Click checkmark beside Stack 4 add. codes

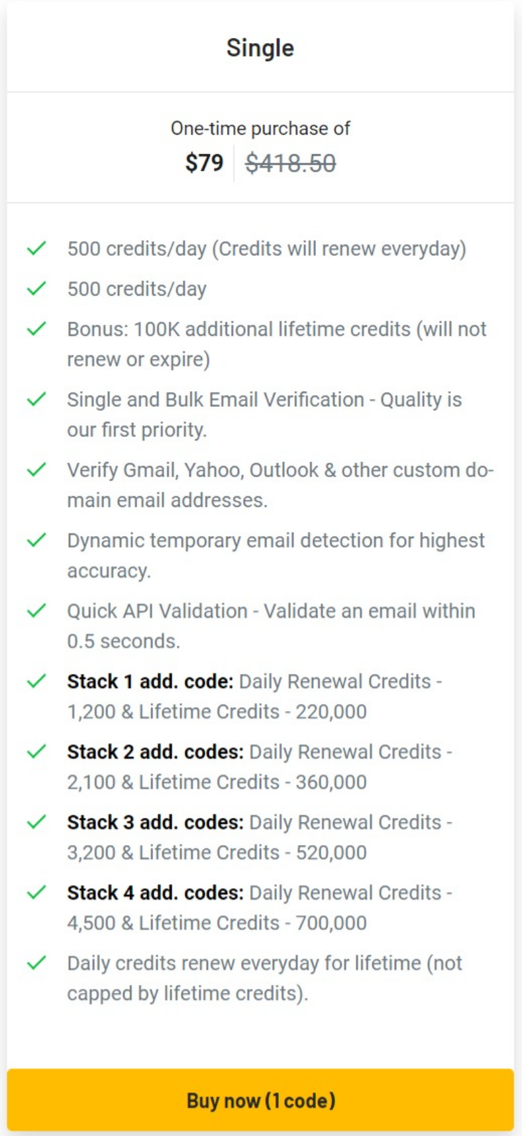click(x=36, y=893)
